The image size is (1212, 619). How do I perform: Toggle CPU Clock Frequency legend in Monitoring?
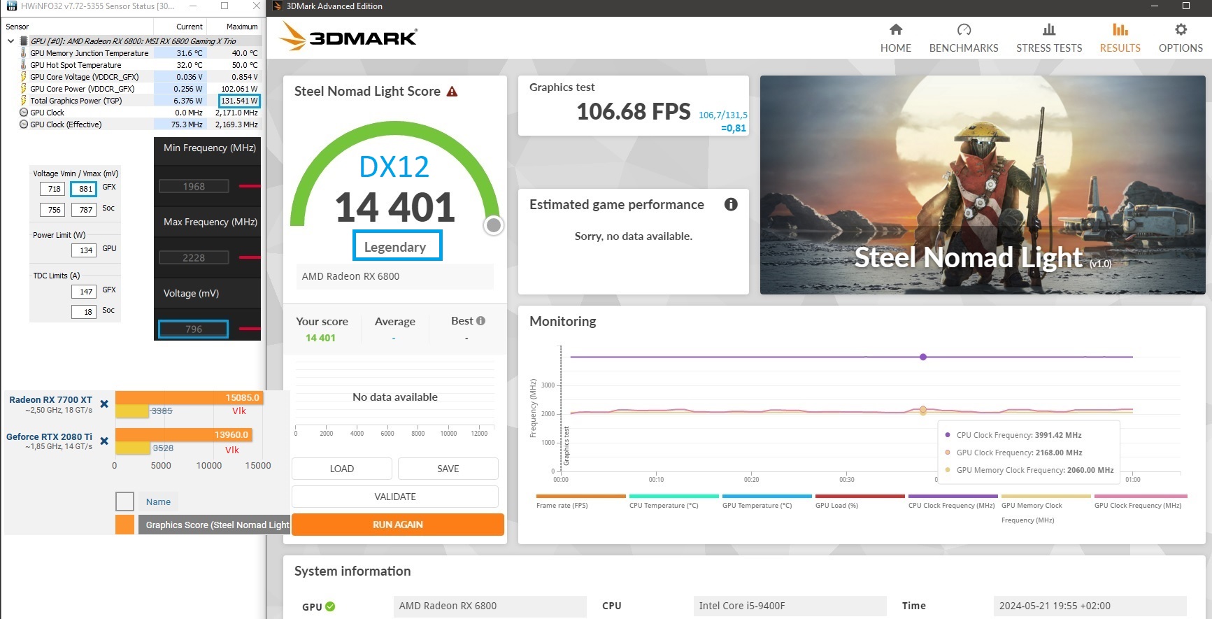click(x=953, y=501)
